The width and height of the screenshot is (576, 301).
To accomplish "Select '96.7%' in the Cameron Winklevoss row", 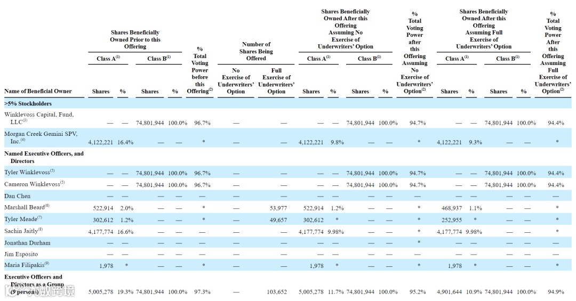I will [x=203, y=185].
